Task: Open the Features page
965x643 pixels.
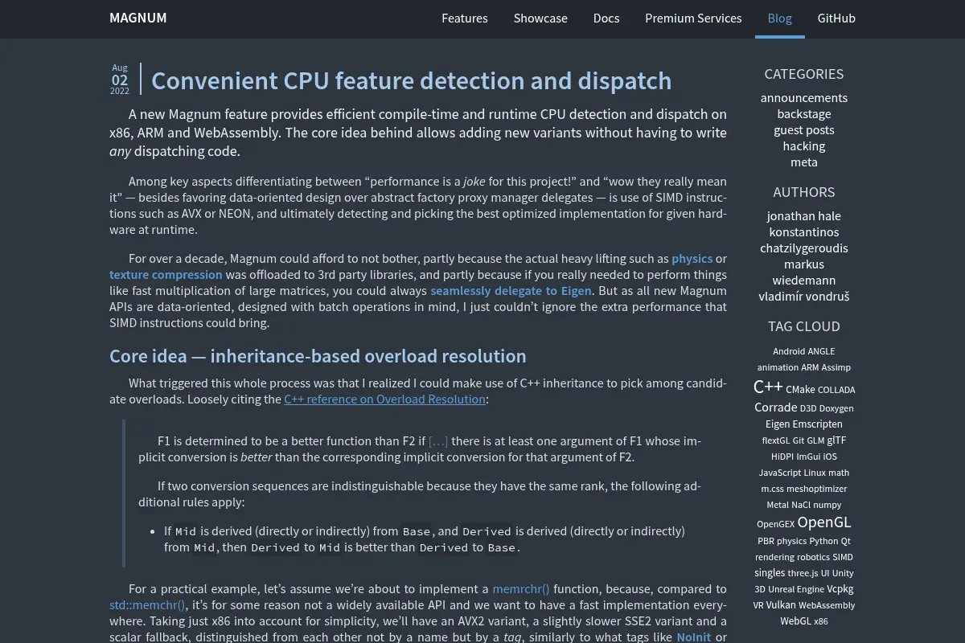Action: [x=465, y=18]
